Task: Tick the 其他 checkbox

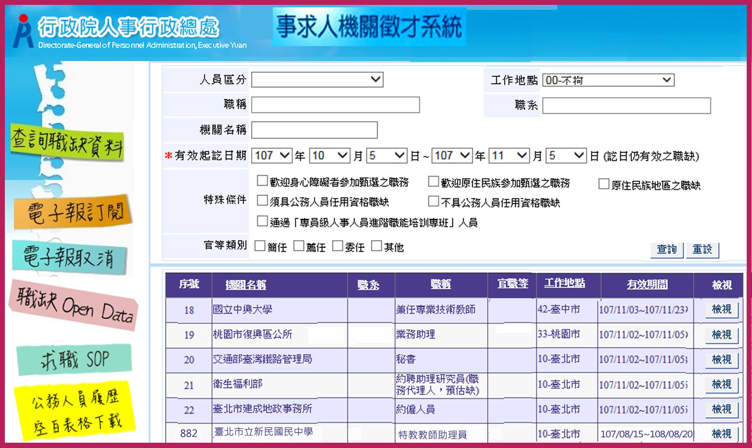Action: 376,246
